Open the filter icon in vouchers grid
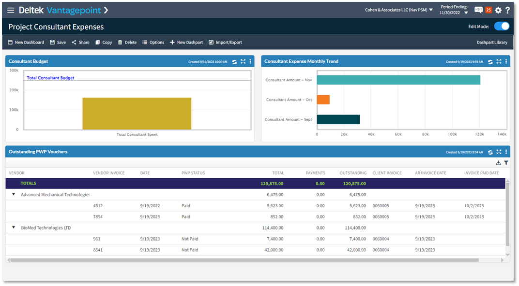 click(506, 163)
